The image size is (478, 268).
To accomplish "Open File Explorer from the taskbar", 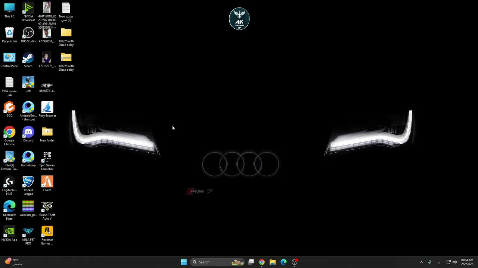I will (x=273, y=262).
